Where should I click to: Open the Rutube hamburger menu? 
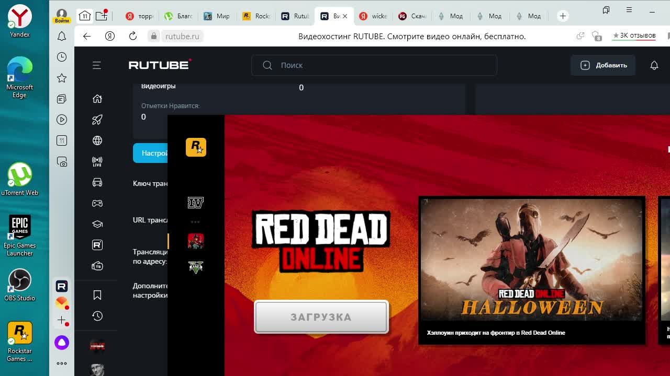point(97,65)
